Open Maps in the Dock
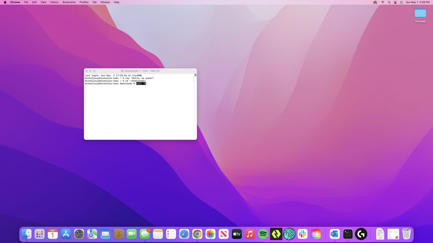Image resolution: width=433 pixels, height=243 pixels. (x=92, y=234)
